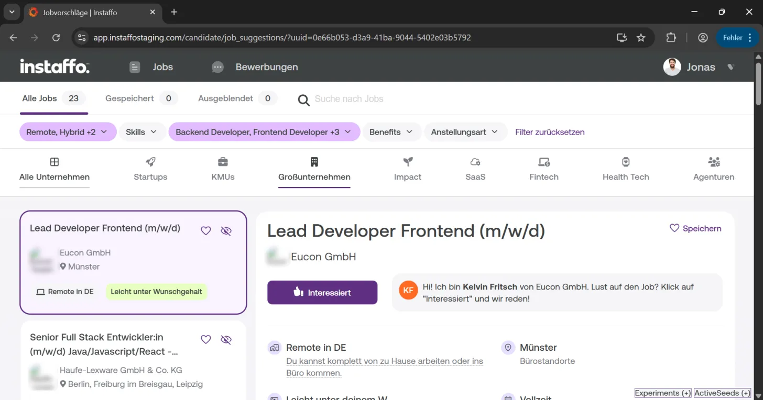
Task: Click the Münster location pin icon in detail
Action: pyautogui.click(x=507, y=348)
